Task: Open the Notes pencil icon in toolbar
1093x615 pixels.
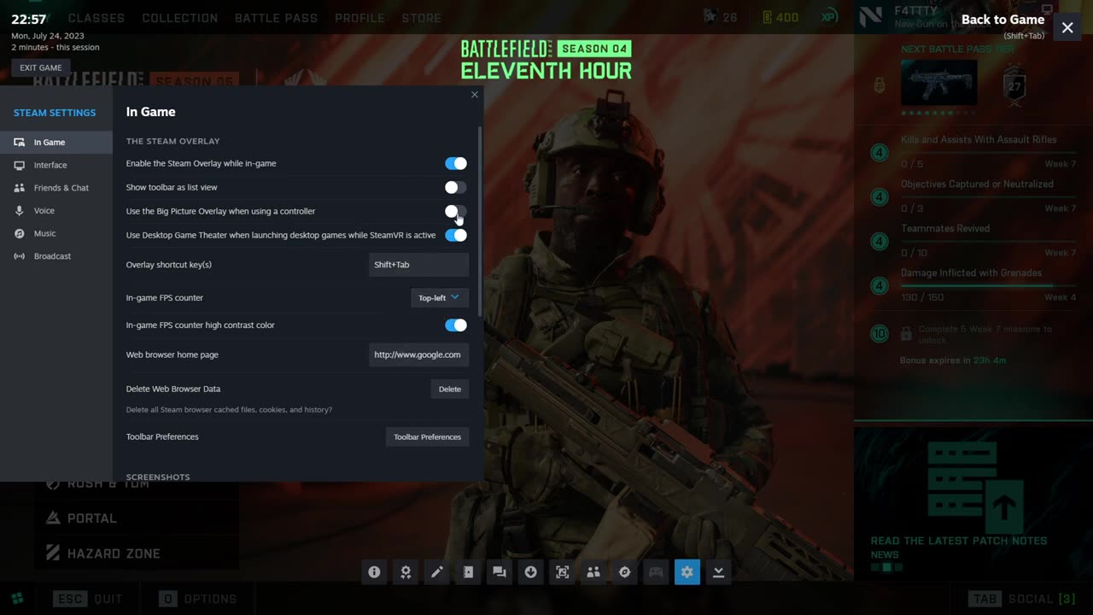Action: click(x=437, y=572)
